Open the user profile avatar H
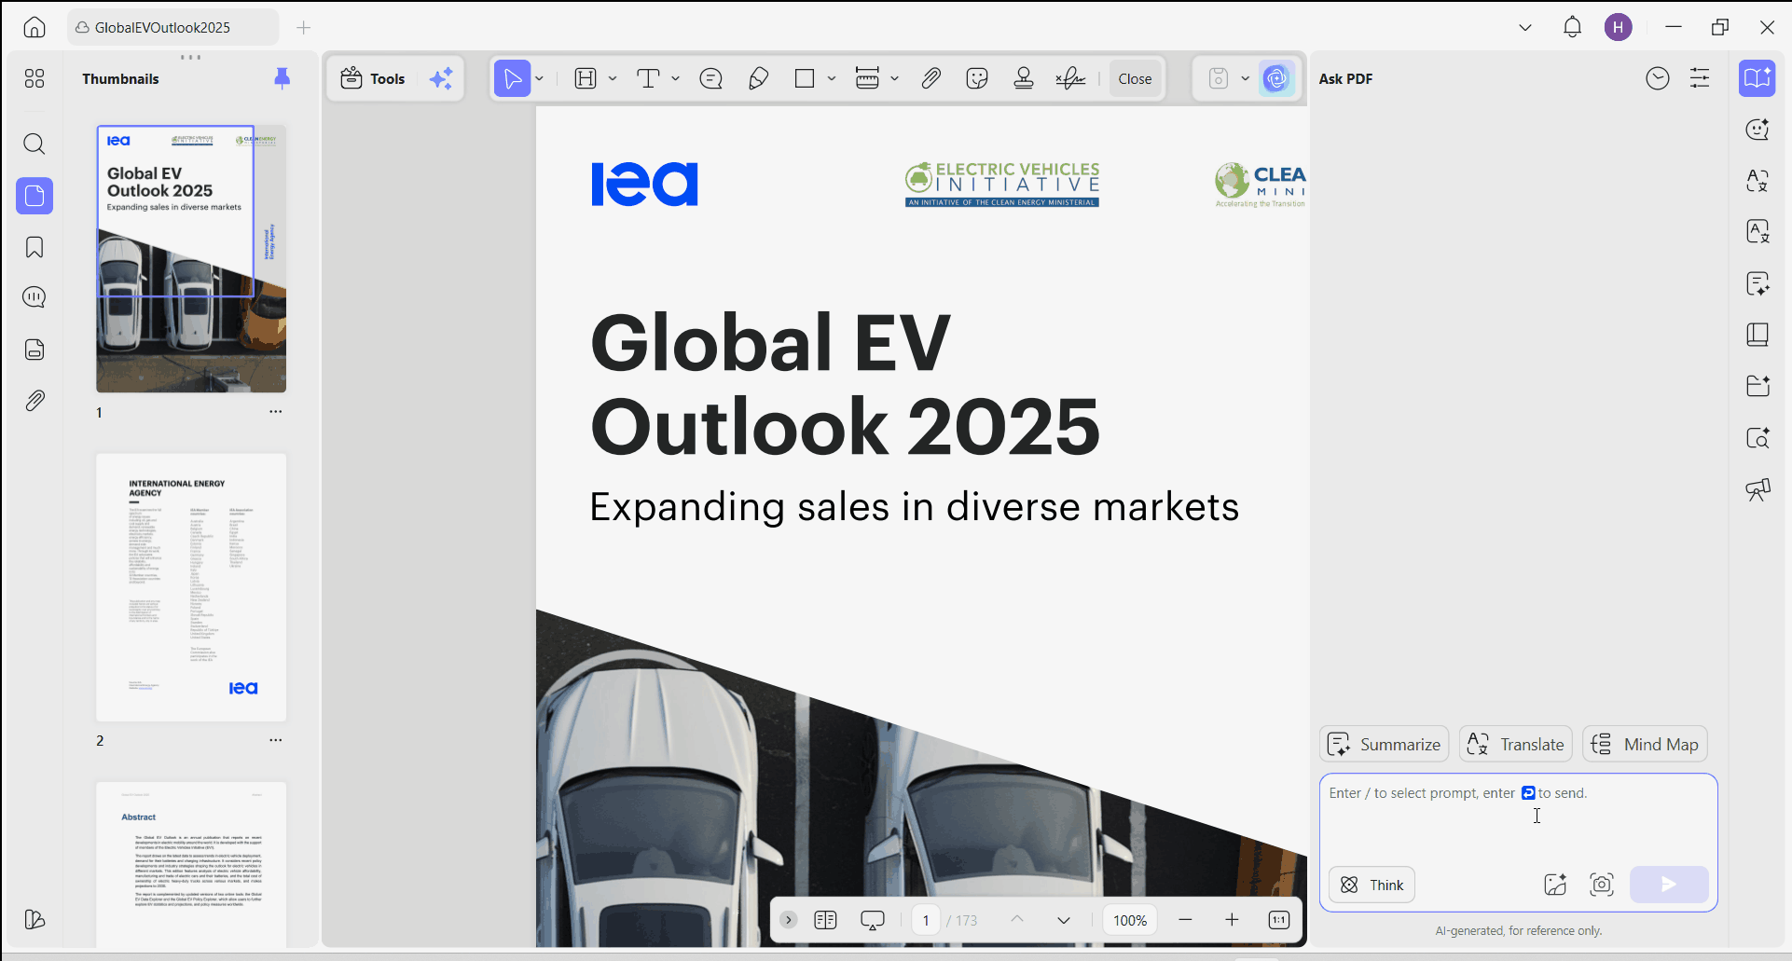 pyautogui.click(x=1619, y=27)
